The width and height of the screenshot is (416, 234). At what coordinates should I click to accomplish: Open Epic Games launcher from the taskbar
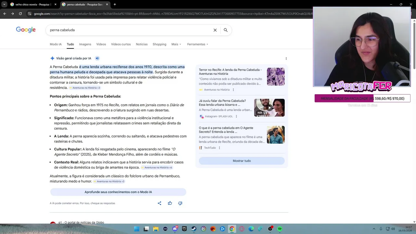click(184, 229)
